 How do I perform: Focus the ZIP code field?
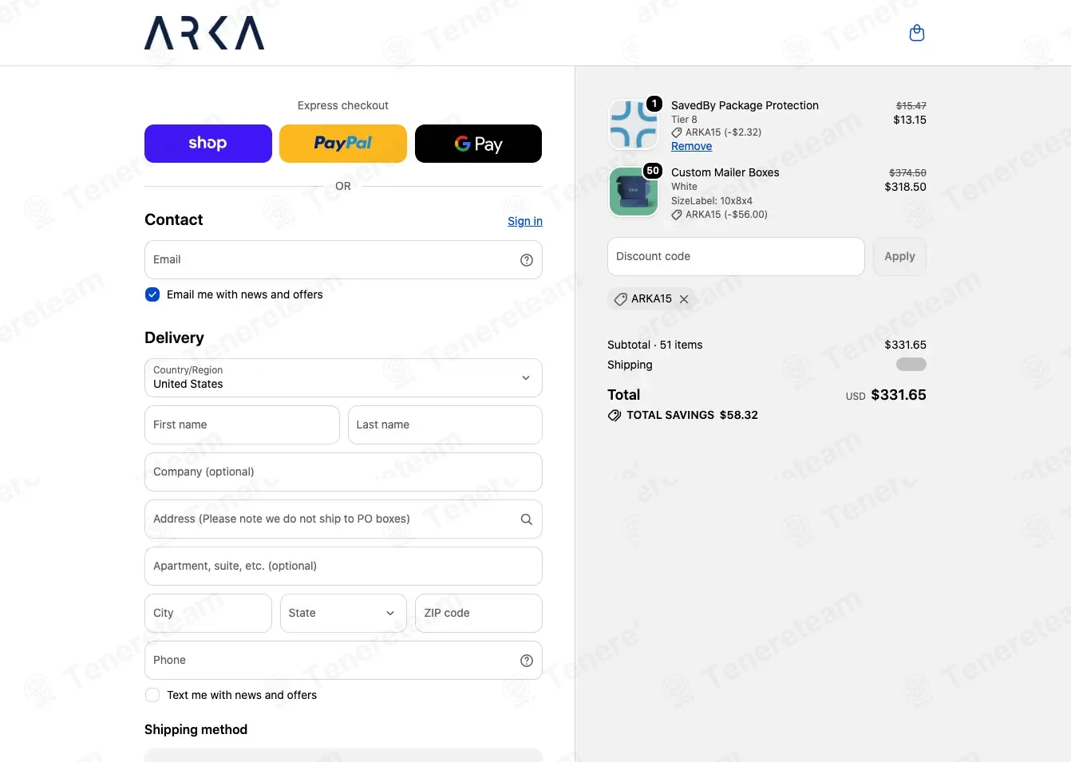click(x=479, y=613)
